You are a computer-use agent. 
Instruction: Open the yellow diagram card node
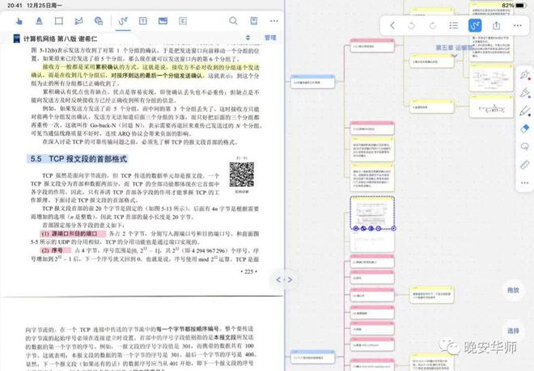click(x=491, y=78)
